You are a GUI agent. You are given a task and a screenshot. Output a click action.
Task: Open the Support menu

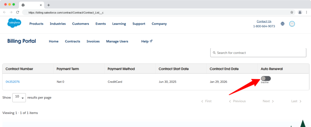[x=139, y=24]
